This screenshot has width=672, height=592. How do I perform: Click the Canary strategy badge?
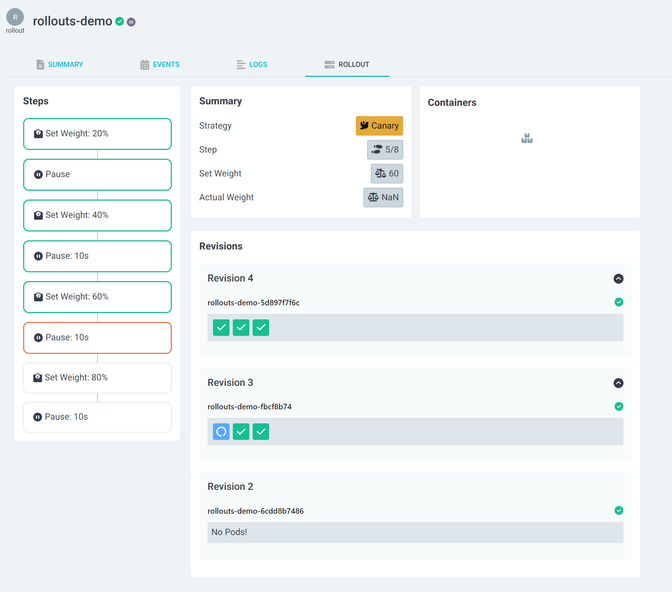[379, 126]
